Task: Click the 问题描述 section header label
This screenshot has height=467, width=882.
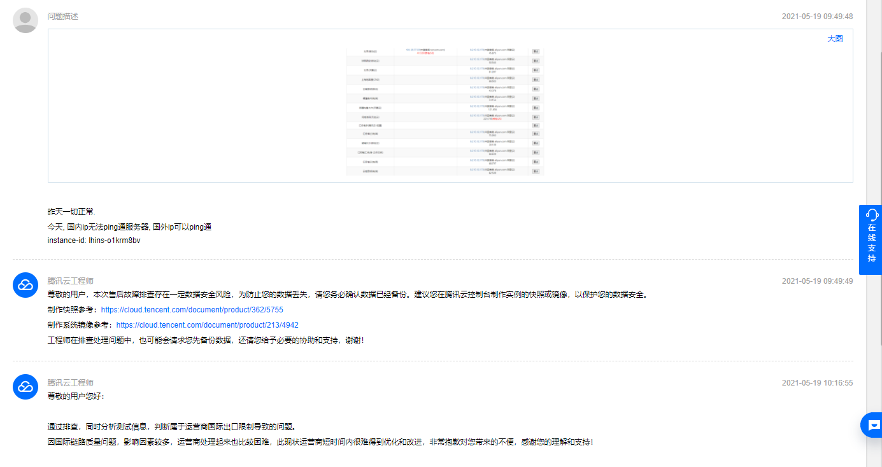Action: pyautogui.click(x=62, y=17)
